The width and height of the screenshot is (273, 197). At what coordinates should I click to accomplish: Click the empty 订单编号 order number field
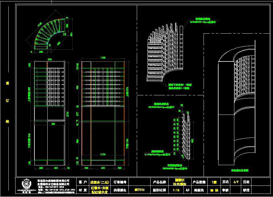tap(140, 182)
